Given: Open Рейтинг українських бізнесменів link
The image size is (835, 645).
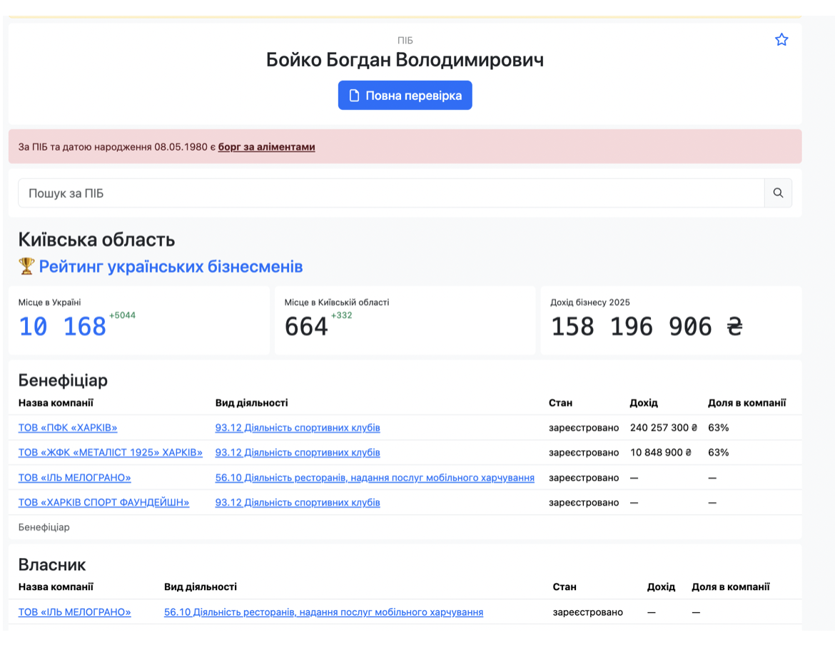Looking at the screenshot, I should pyautogui.click(x=171, y=266).
